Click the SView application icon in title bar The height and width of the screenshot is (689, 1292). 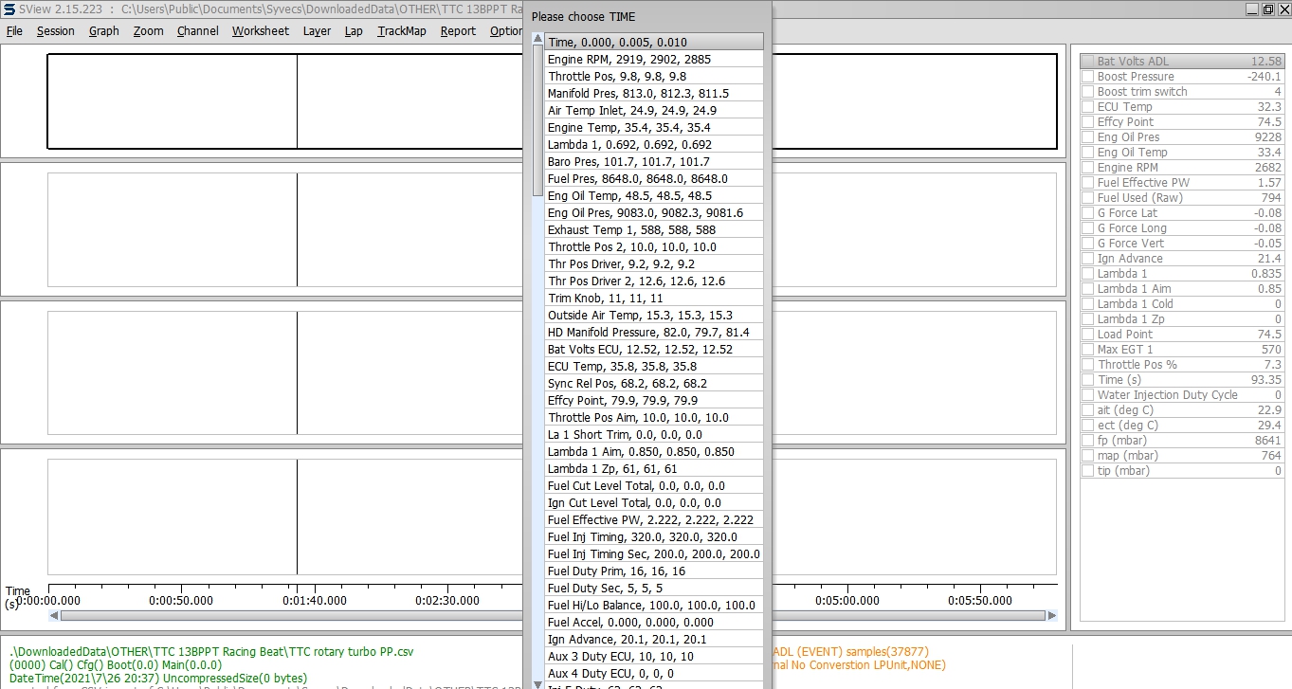pos(9,9)
